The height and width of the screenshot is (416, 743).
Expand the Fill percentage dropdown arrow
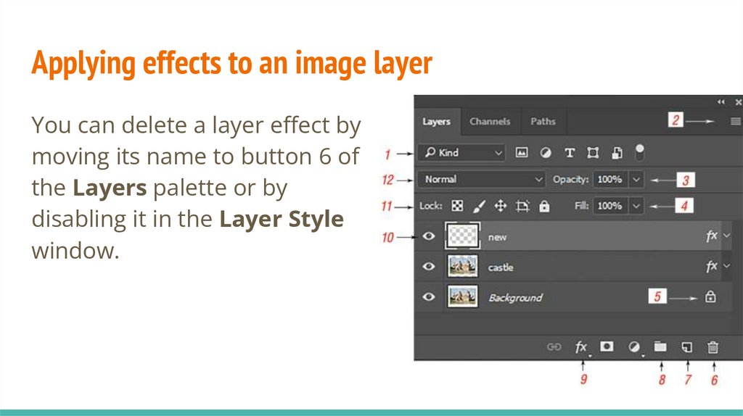point(636,206)
